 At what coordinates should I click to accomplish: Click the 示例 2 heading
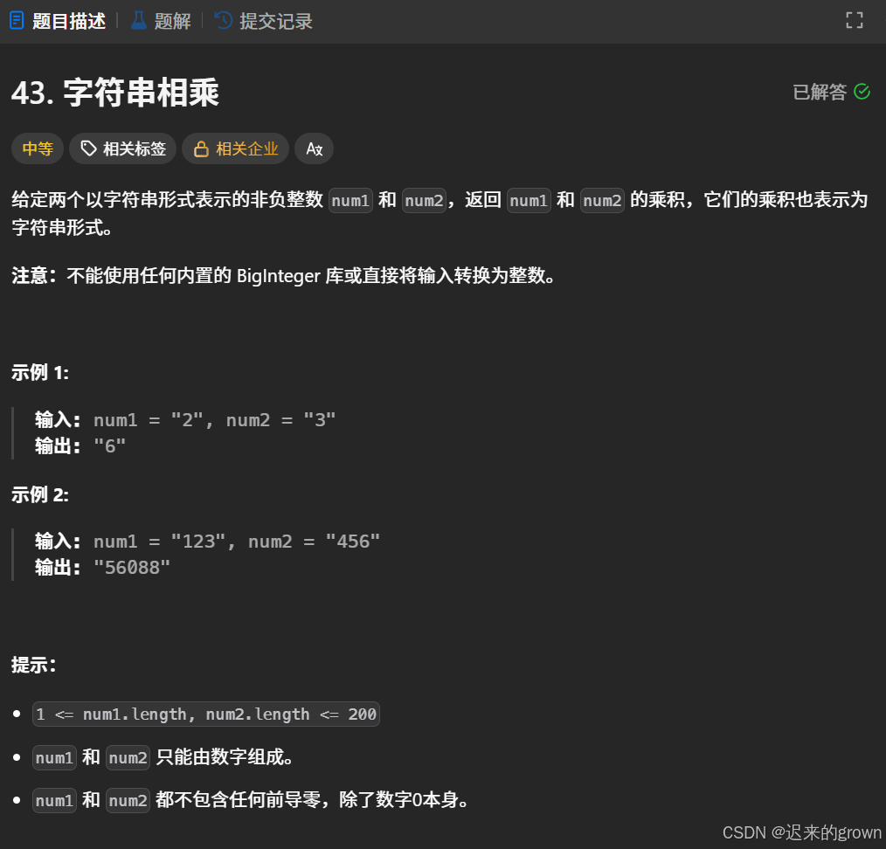tap(40, 495)
